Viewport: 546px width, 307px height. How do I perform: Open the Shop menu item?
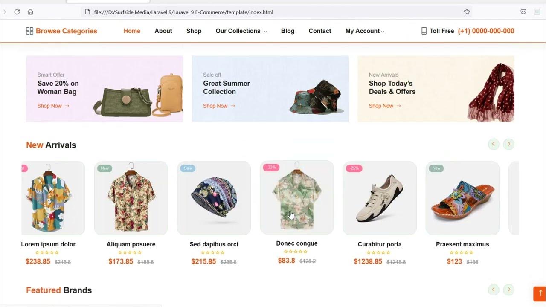pos(194,31)
